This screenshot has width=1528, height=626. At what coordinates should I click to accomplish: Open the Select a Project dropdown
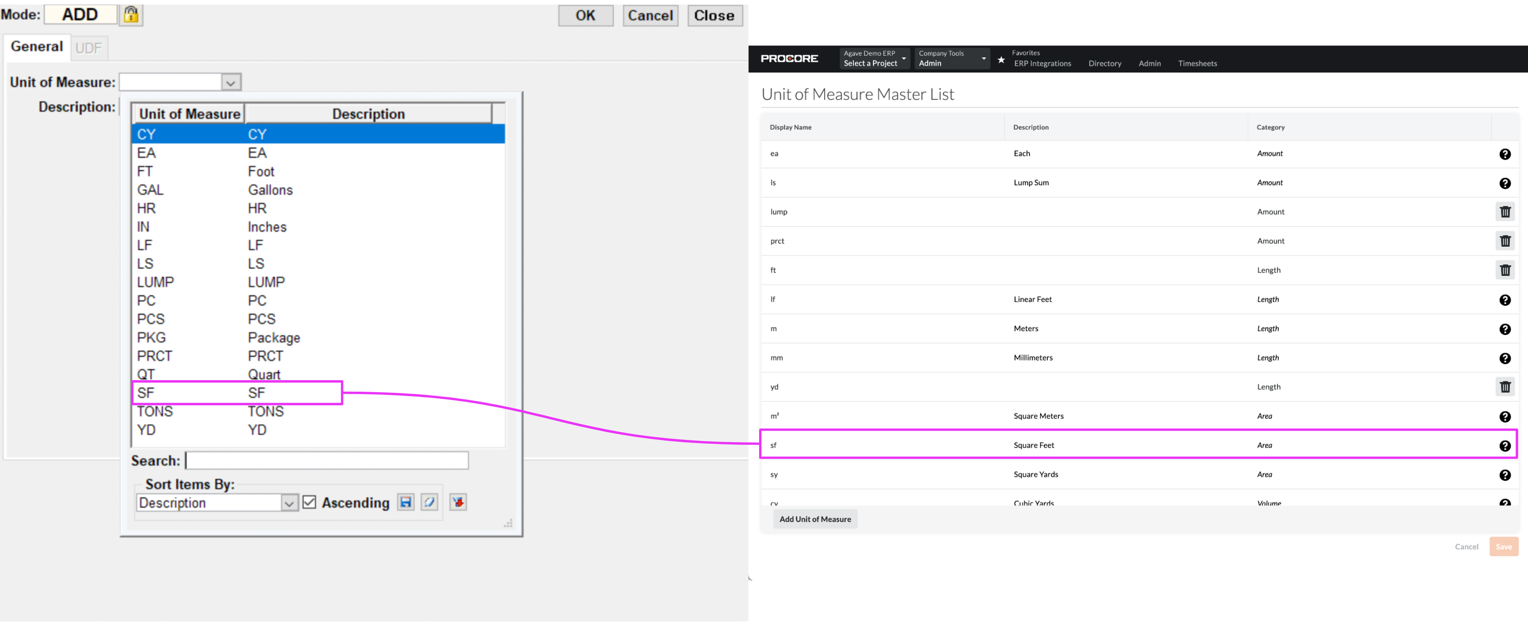874,58
